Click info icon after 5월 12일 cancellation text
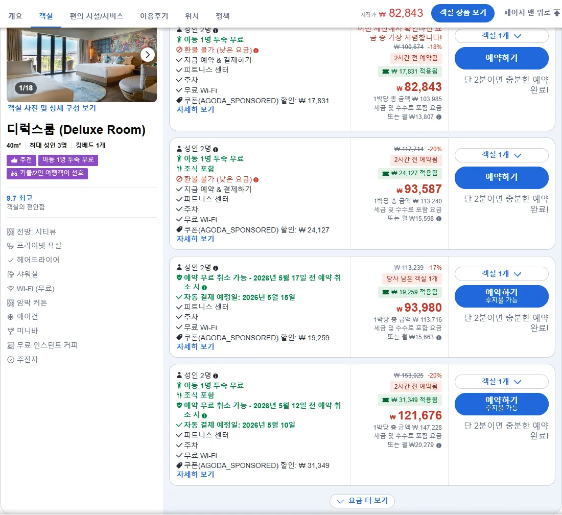Viewport: 562px width, 515px height. click(x=204, y=416)
